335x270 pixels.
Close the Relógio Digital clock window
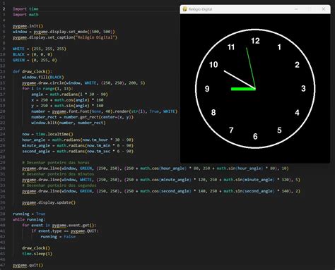(324, 9)
